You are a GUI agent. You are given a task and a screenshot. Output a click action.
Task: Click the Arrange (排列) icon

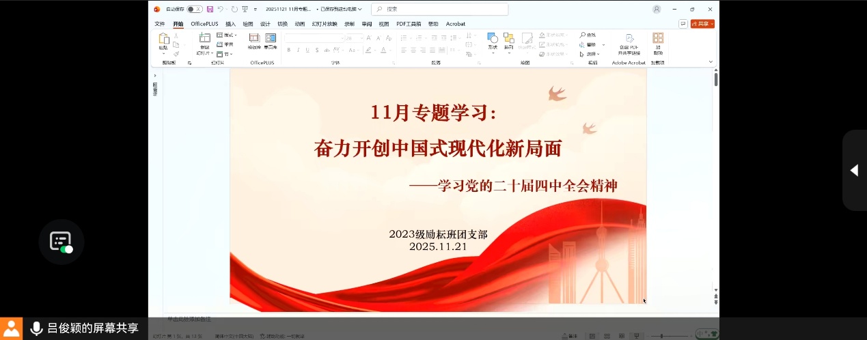(508, 38)
